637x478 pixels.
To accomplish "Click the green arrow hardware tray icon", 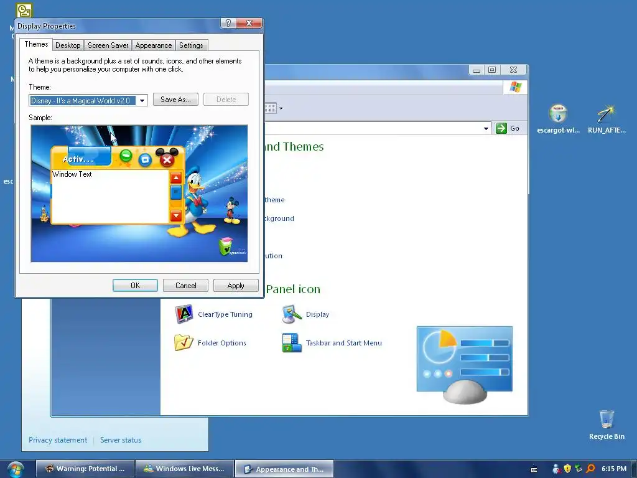I will [579, 469].
